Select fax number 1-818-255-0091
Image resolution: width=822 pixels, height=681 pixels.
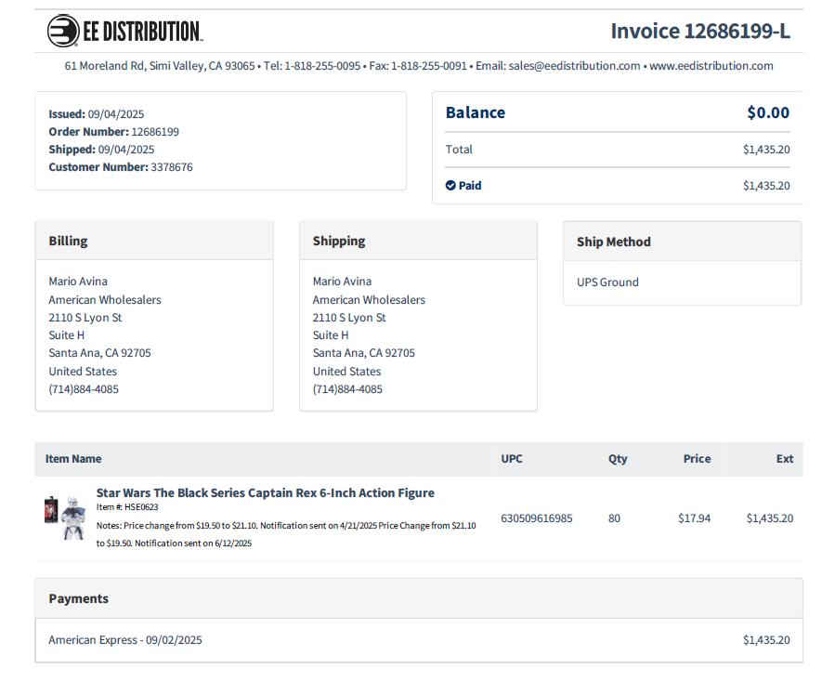(429, 66)
